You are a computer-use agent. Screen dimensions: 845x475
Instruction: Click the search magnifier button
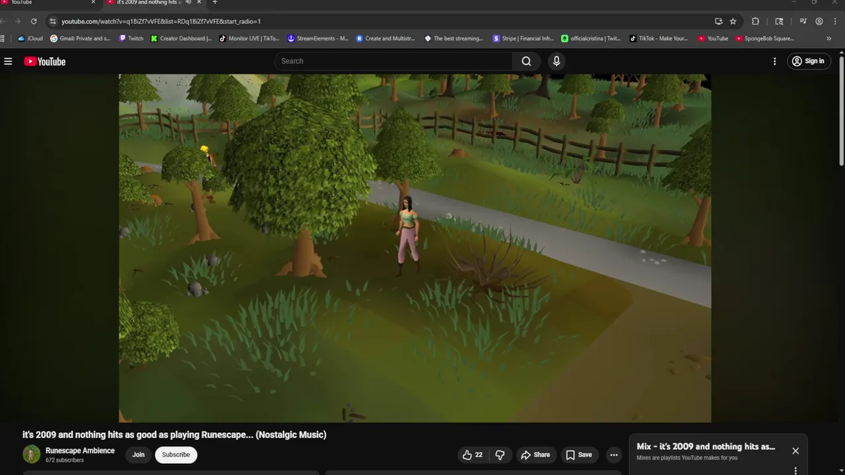click(526, 61)
